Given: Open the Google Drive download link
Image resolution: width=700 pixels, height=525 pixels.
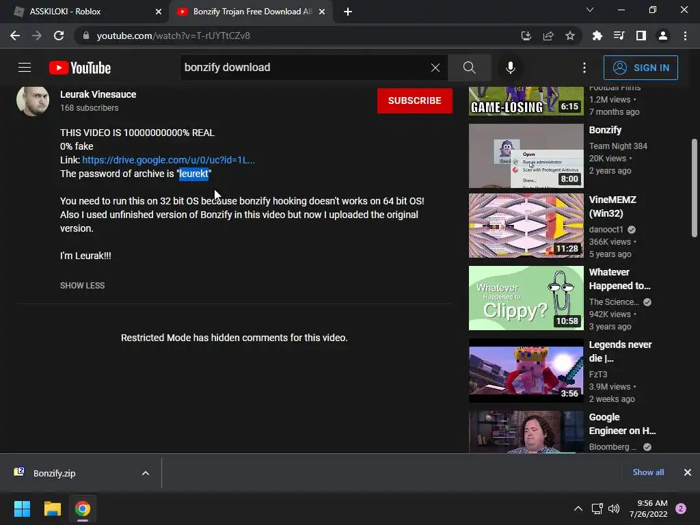Looking at the screenshot, I should pos(169,160).
